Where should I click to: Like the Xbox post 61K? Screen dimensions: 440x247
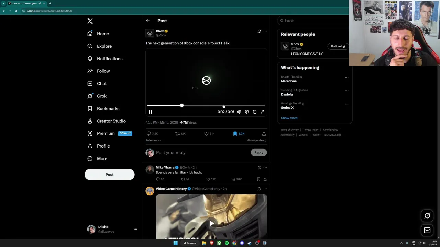[x=209, y=133]
